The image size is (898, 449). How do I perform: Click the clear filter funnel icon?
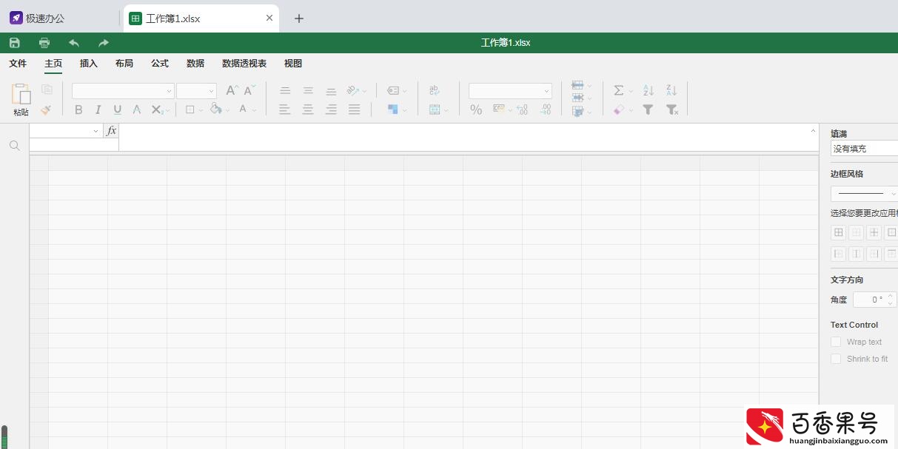tap(671, 109)
